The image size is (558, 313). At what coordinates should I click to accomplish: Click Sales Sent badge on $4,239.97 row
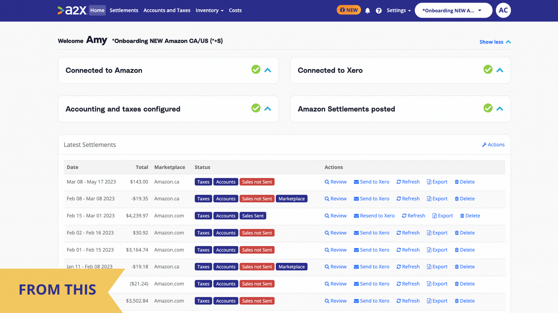pos(253,216)
